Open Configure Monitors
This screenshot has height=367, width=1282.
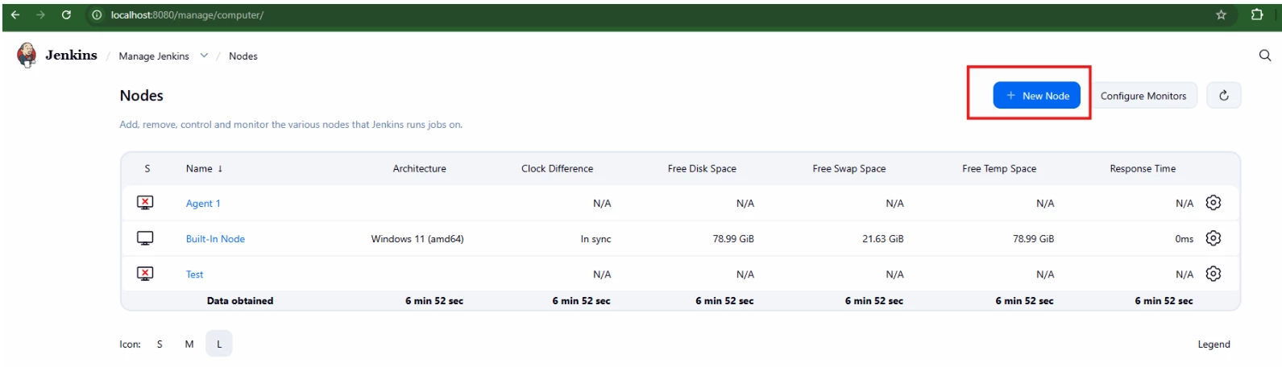pyautogui.click(x=1143, y=96)
